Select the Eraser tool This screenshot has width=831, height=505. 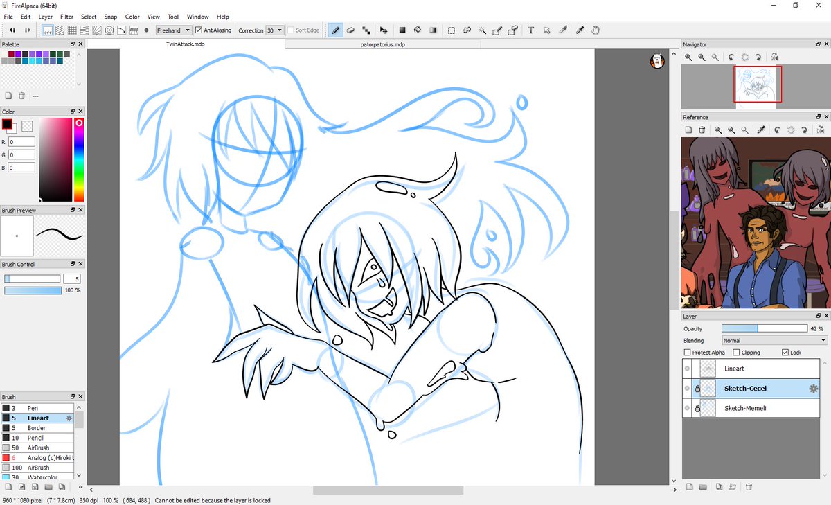[350, 30]
